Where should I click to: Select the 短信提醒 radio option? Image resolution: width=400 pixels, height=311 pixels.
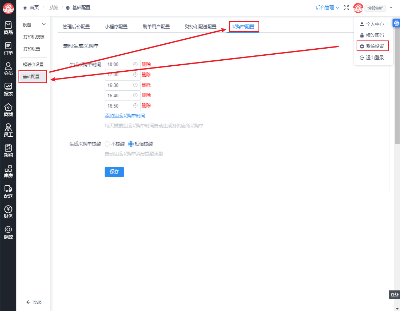(x=131, y=144)
